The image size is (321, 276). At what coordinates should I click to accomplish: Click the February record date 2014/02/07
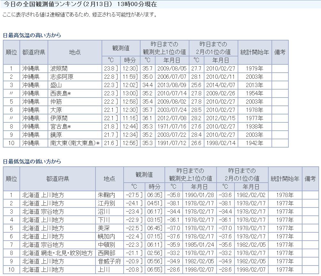point(221,85)
